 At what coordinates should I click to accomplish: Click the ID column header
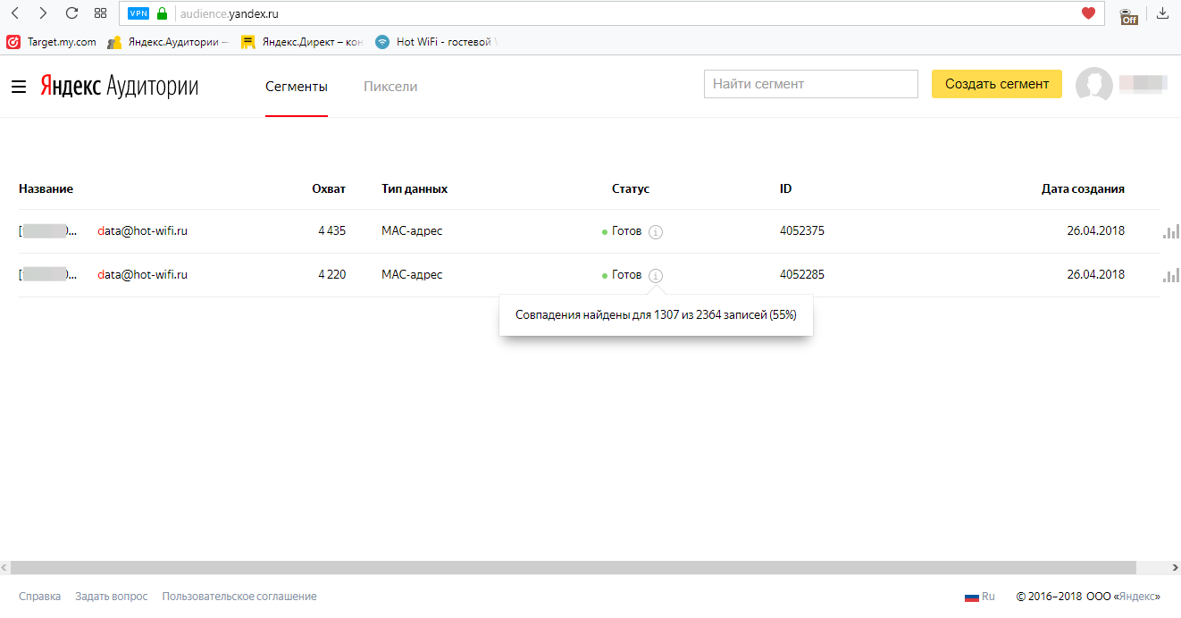786,188
